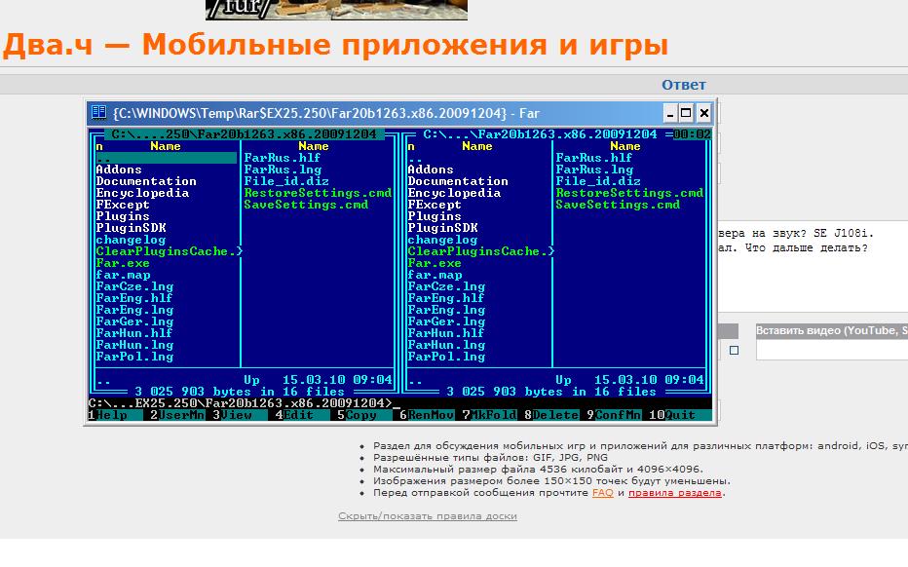Select SaveSettings.cmd in the left panel
The width and height of the screenshot is (908, 567).
point(306,205)
